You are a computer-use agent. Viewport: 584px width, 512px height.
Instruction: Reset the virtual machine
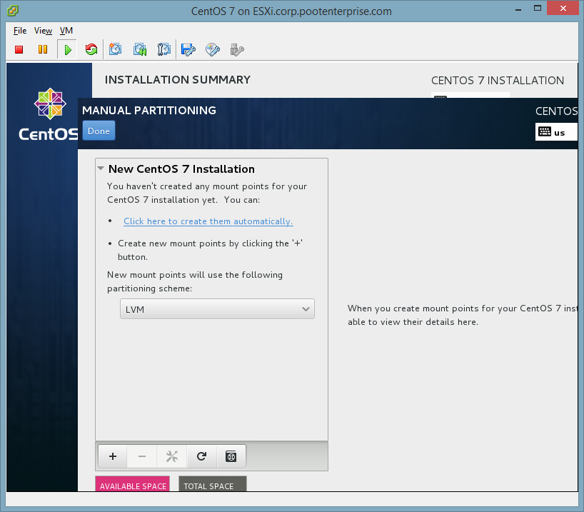point(91,49)
